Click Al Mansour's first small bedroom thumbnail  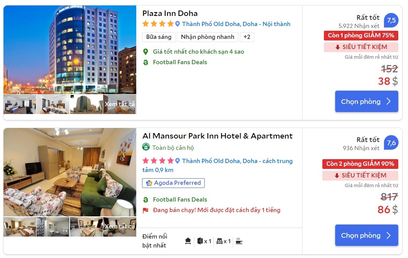pos(19,226)
